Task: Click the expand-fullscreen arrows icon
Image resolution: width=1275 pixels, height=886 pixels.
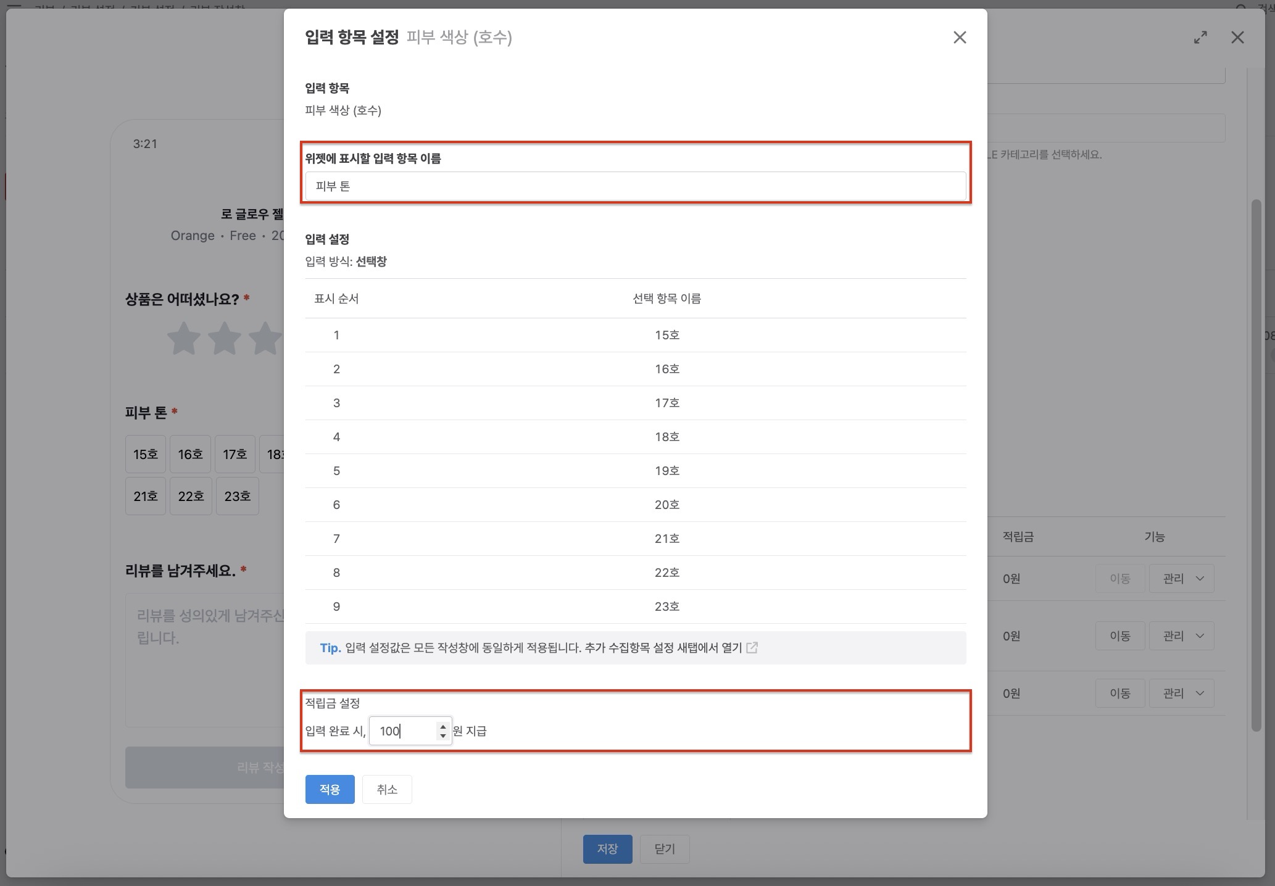Action: (x=1200, y=38)
